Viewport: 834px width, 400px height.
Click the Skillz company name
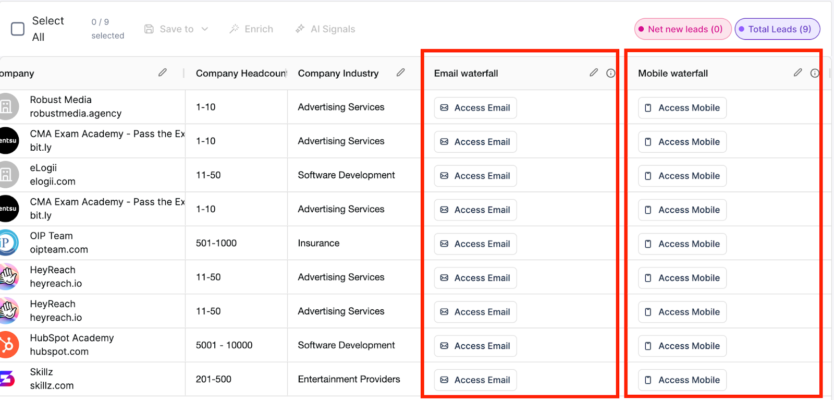(42, 372)
